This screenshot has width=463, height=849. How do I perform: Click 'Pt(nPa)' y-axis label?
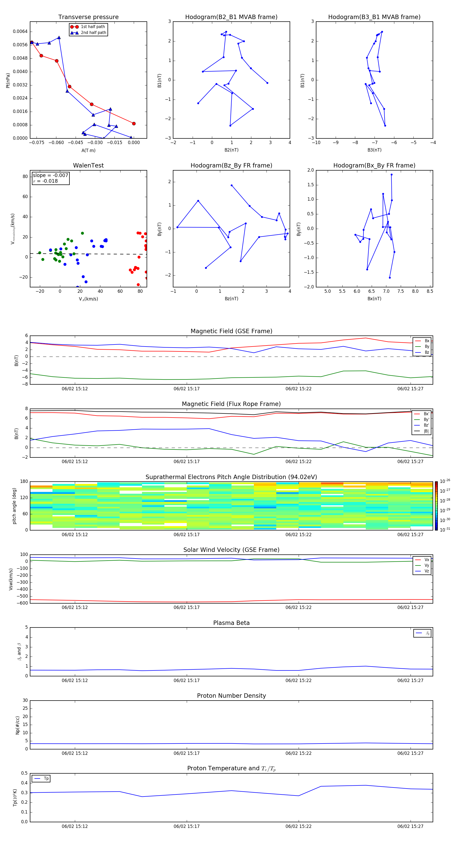8,81
